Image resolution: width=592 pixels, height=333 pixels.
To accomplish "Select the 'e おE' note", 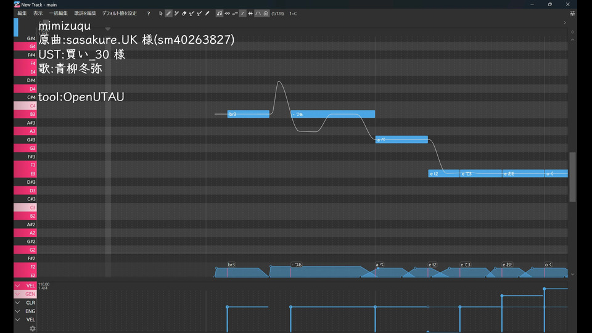I will point(523,174).
